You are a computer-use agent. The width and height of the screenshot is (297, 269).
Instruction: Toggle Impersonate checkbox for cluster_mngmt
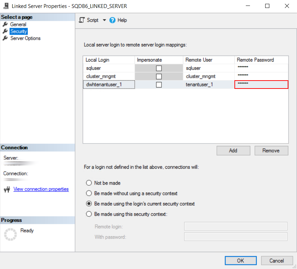(159, 76)
